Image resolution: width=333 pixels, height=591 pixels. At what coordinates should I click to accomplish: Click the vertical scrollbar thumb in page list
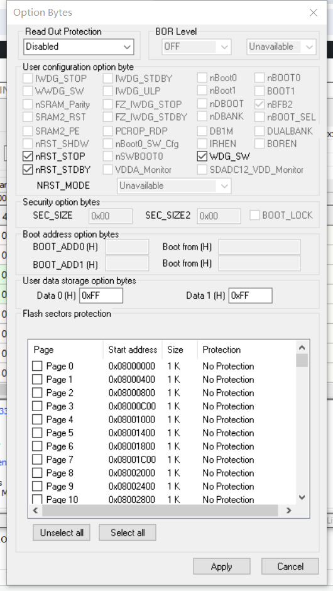pos(302,360)
